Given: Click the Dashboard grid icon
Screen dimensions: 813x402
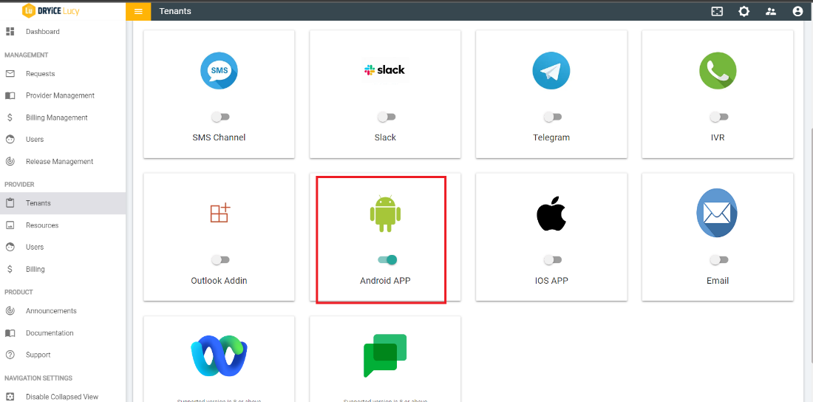Looking at the screenshot, I should coord(10,32).
